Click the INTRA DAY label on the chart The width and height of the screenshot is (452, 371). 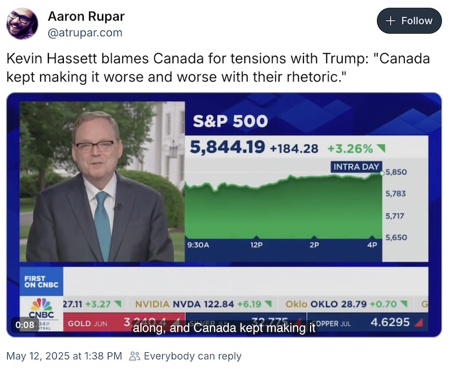coord(356,167)
